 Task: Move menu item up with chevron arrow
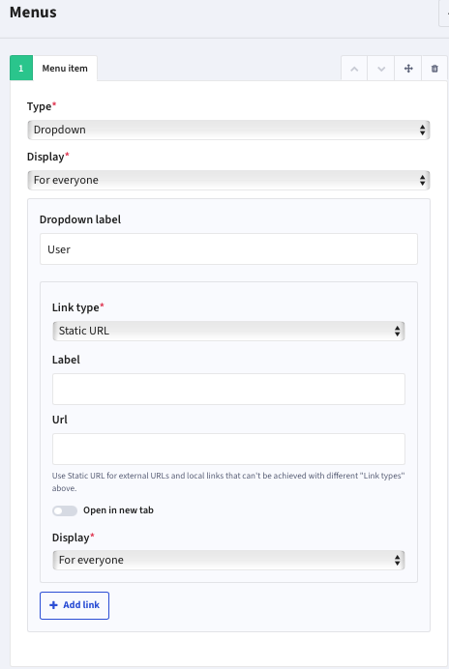(x=354, y=69)
